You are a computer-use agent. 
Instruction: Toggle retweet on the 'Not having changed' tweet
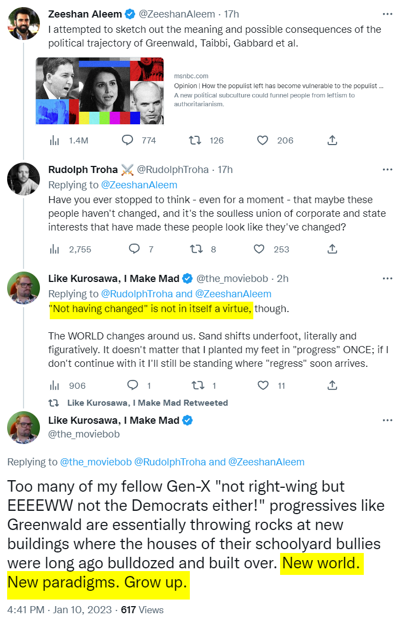[x=195, y=385]
